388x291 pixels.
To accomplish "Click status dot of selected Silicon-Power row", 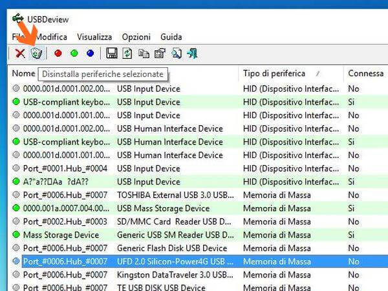I will pos(16,261).
